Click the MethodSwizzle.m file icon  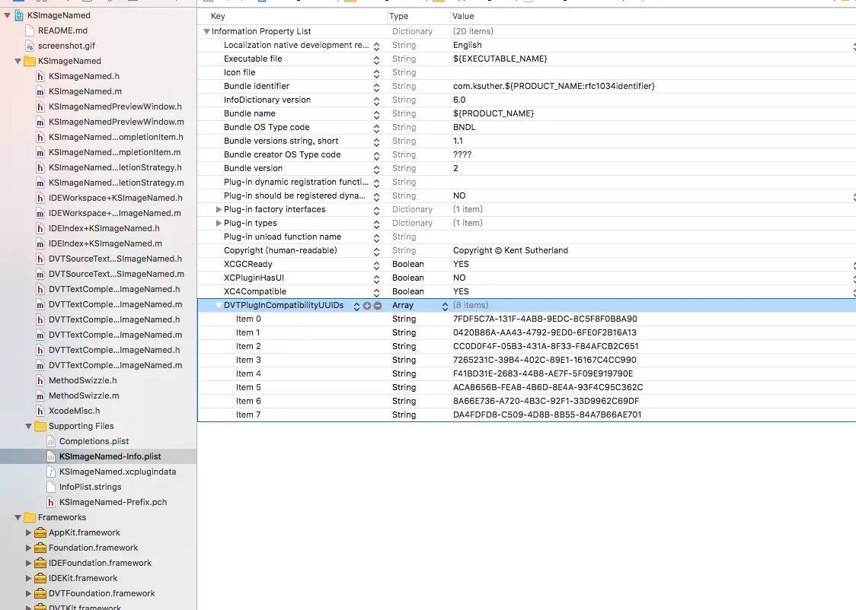[x=40, y=396]
